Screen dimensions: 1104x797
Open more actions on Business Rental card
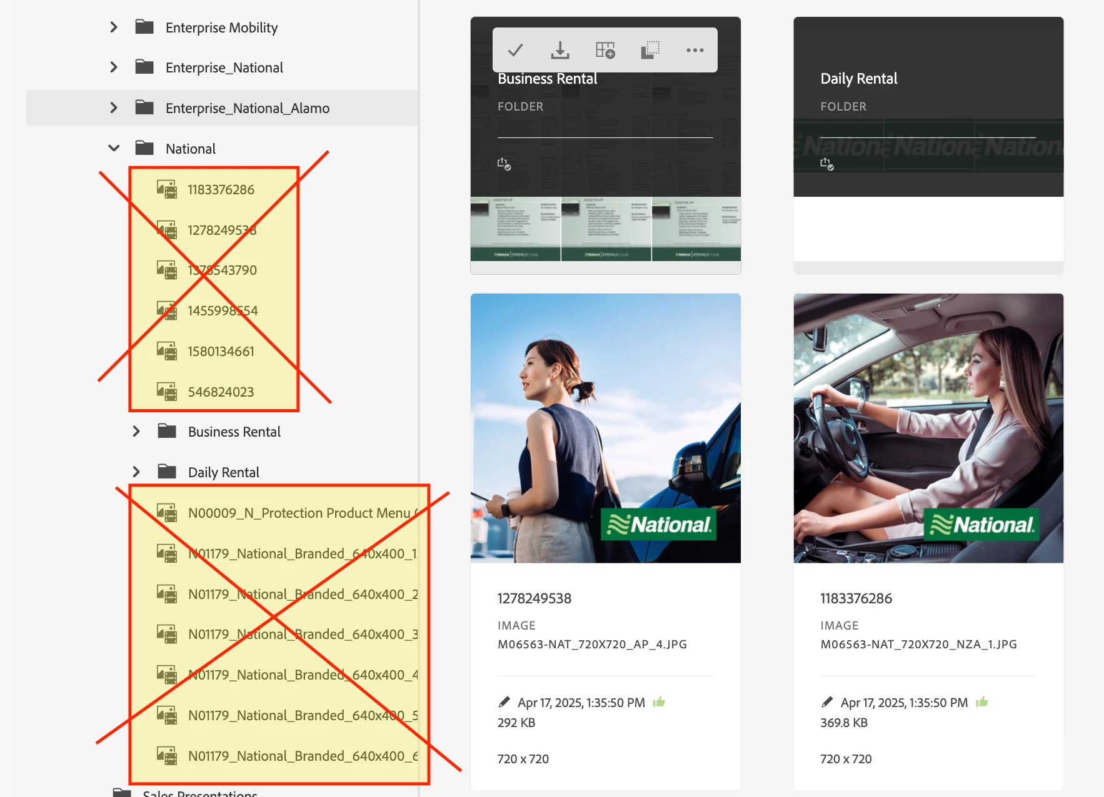click(695, 50)
